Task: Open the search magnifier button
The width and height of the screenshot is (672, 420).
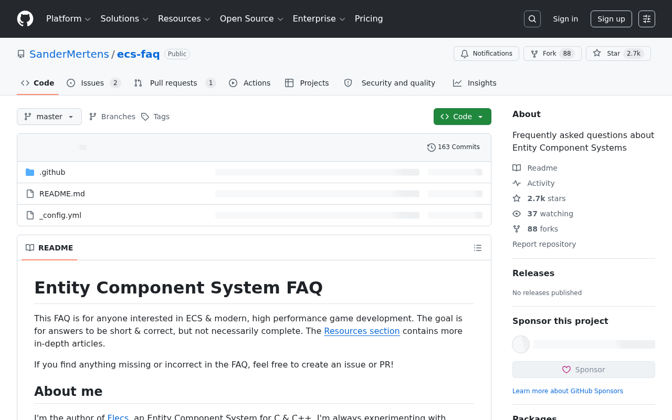Action: 532,19
